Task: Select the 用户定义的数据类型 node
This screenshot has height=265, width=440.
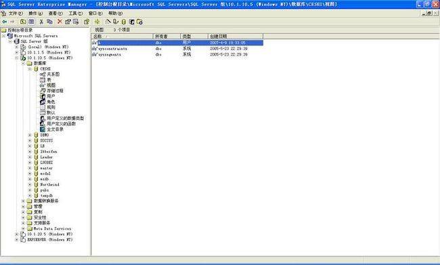Action: pyautogui.click(x=65, y=119)
